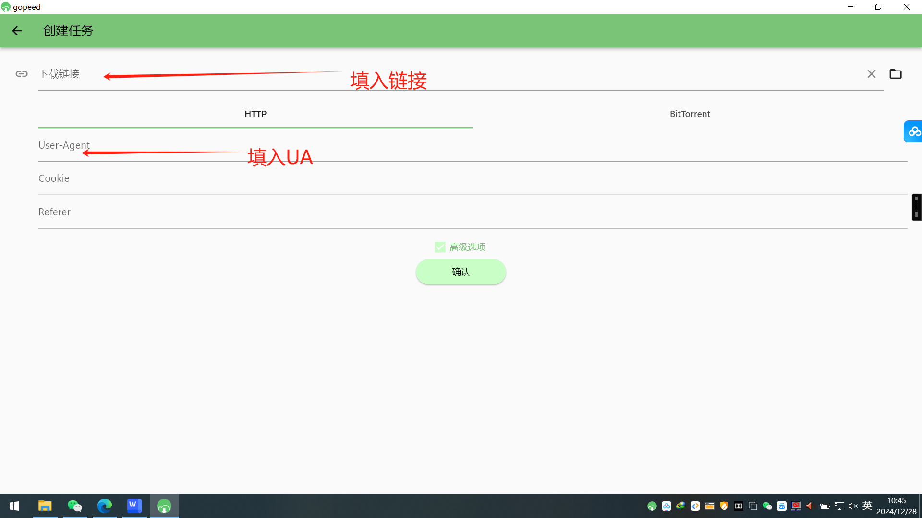Switch to the BitTorrent tab

point(690,114)
